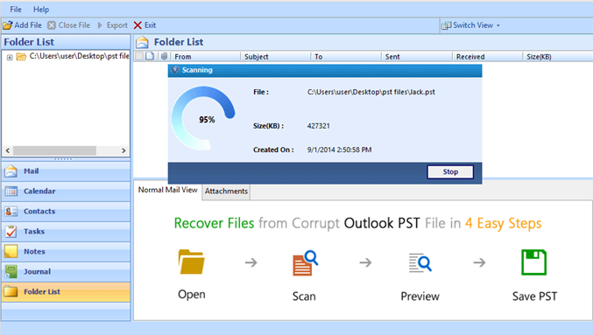Switch to the Attachments tab
This screenshot has width=593, height=335.
pos(226,192)
